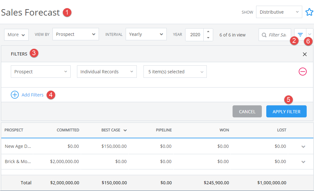Click the FILTERS panel heading

click(19, 54)
